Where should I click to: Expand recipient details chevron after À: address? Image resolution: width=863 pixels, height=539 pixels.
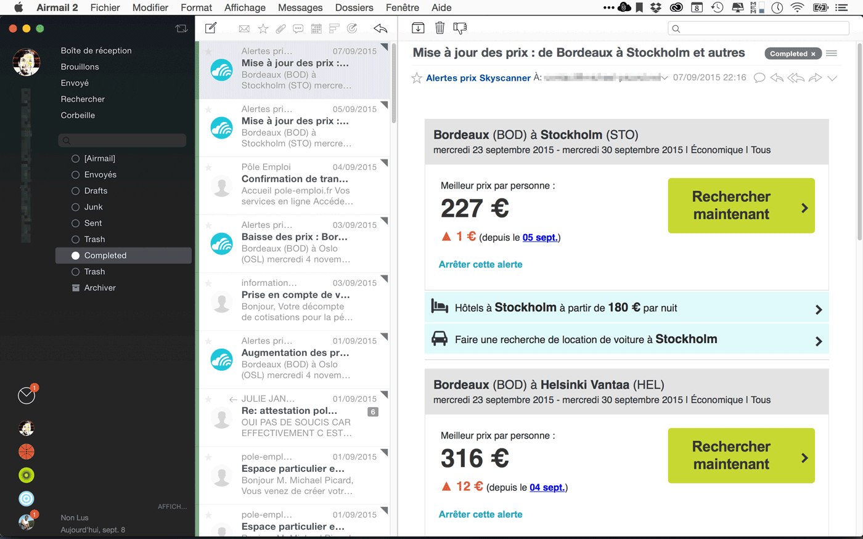coord(665,78)
